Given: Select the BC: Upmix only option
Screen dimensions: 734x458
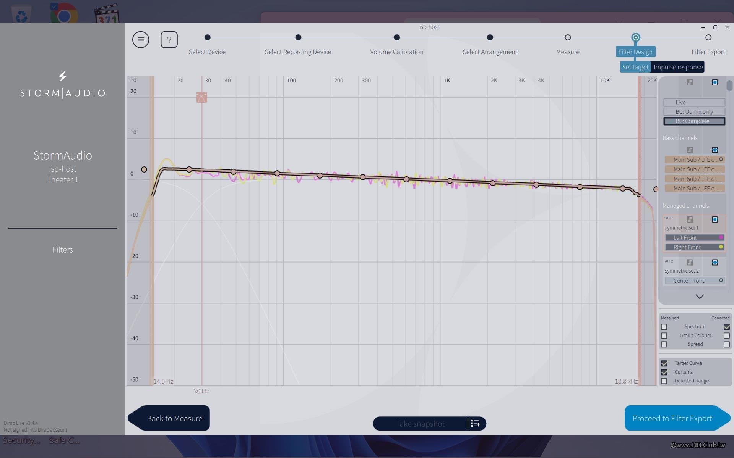Looking at the screenshot, I should [x=694, y=112].
